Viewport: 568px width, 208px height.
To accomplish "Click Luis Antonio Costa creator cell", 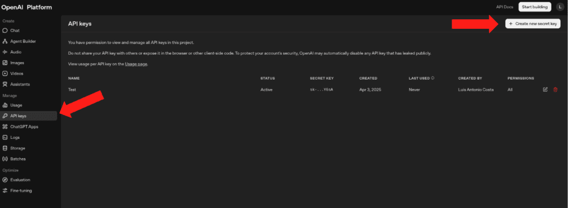I will tap(475, 90).
